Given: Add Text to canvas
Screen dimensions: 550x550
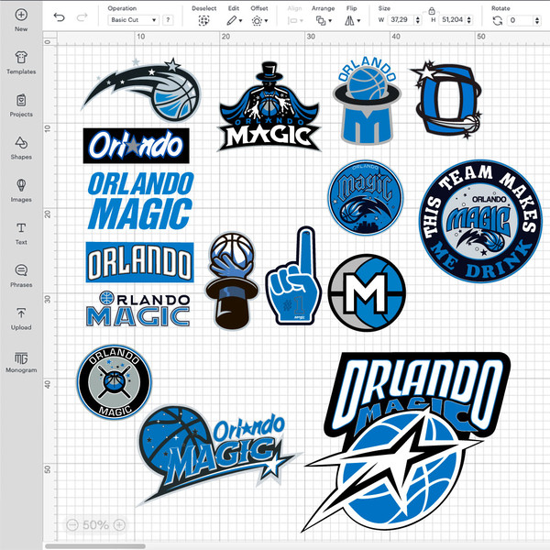Looking at the screenshot, I should (21, 233).
